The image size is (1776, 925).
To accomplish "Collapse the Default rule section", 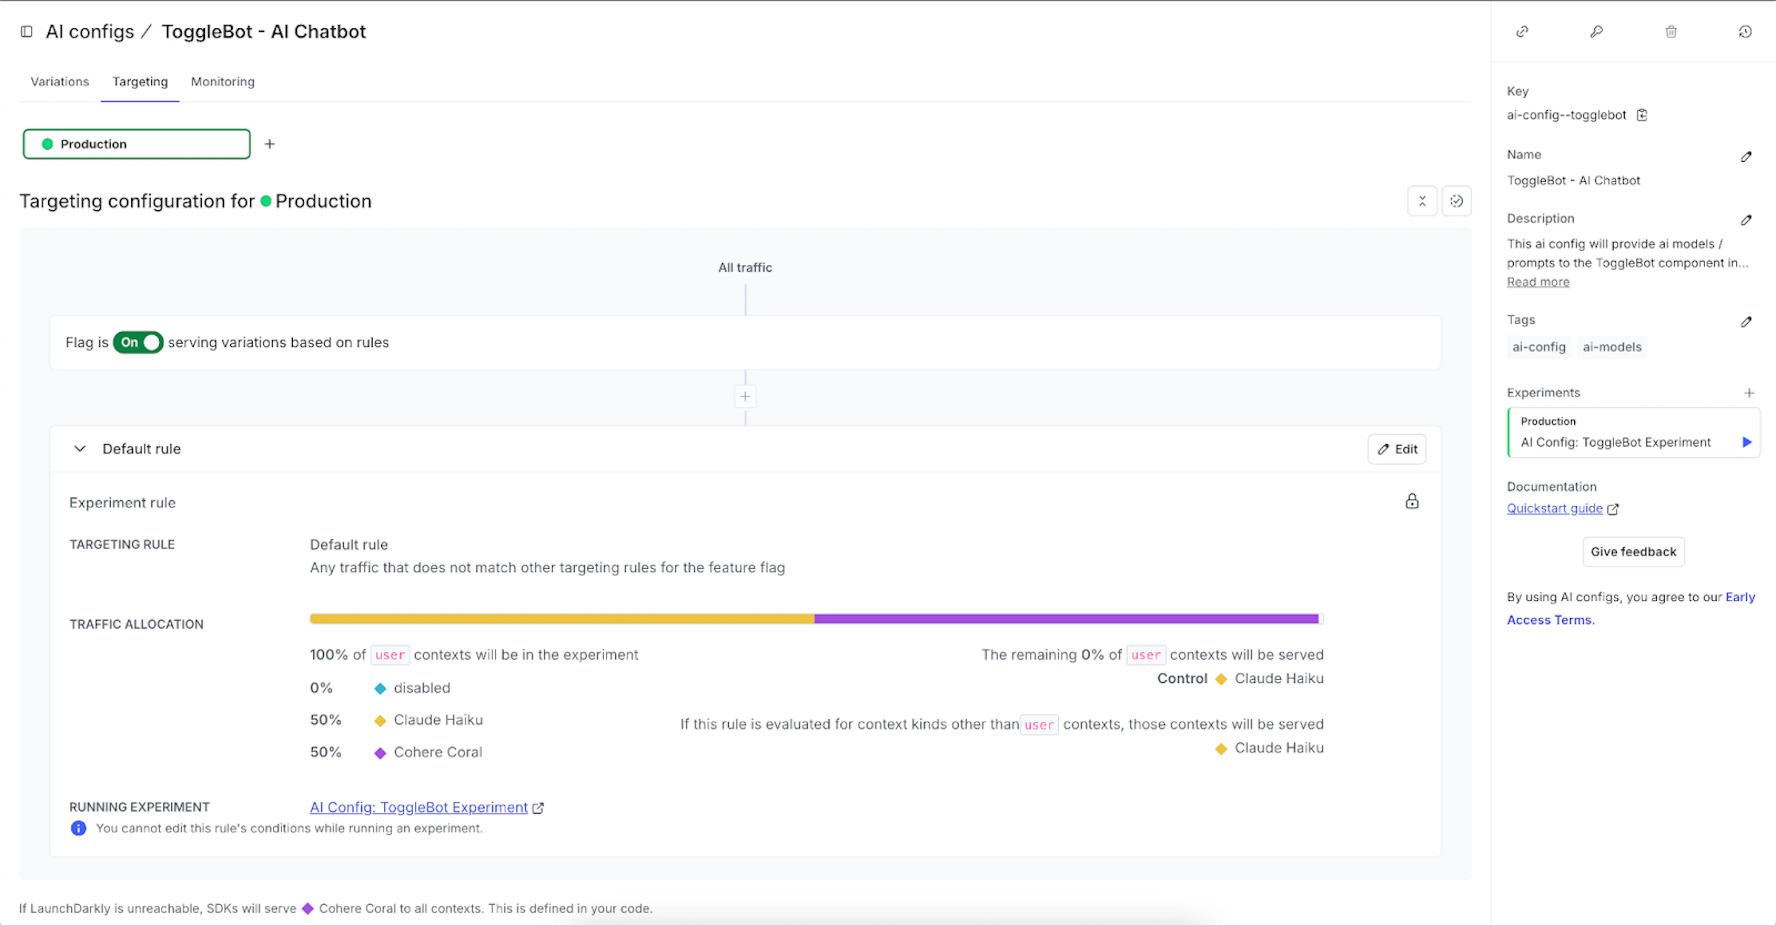I will 79,448.
